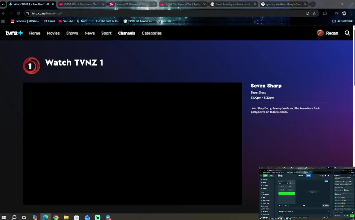Switch to the glenavy weather Google tab

284,4
